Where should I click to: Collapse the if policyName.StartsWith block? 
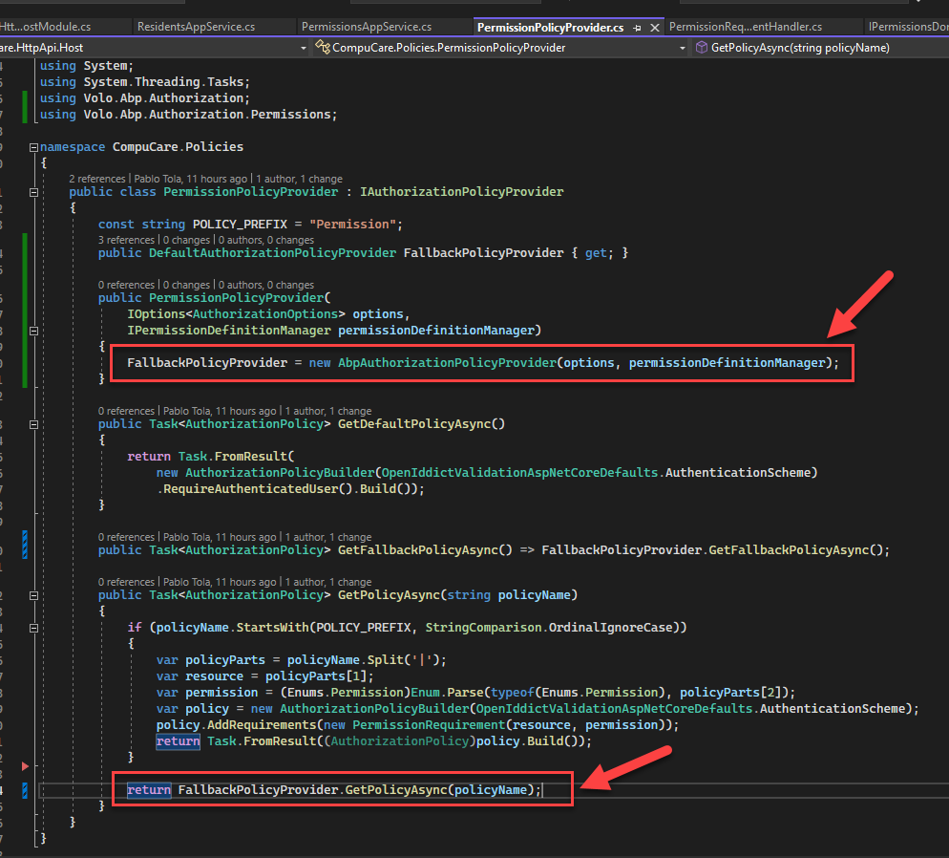(x=34, y=628)
